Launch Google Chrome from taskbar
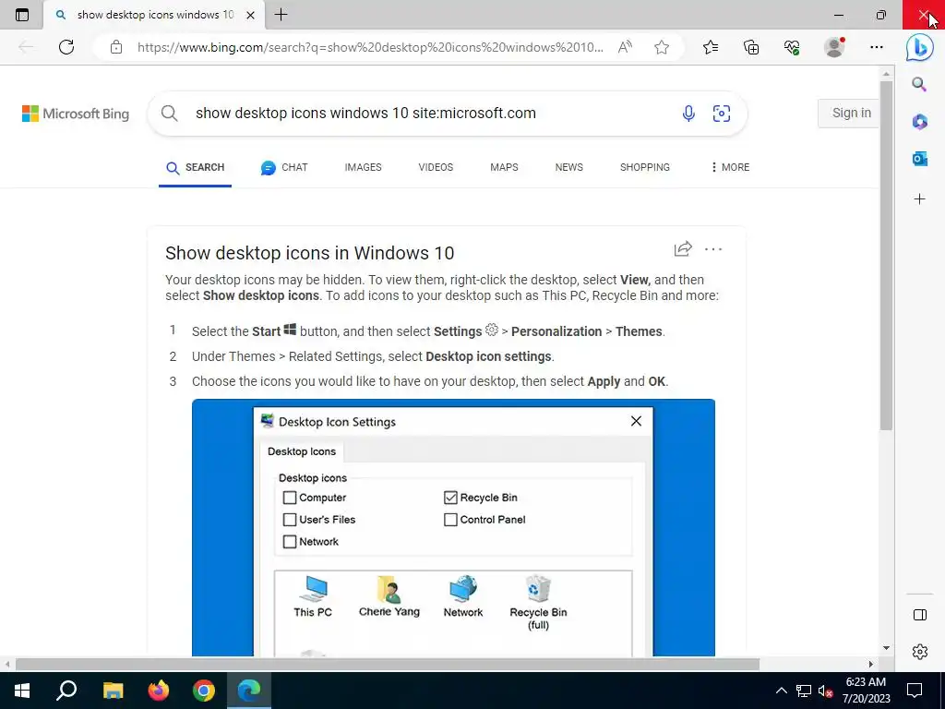 [x=204, y=691]
